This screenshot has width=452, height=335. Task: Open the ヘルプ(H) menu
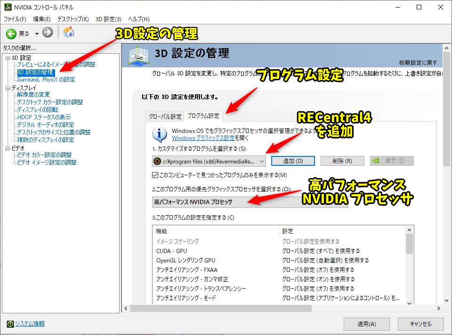click(138, 19)
